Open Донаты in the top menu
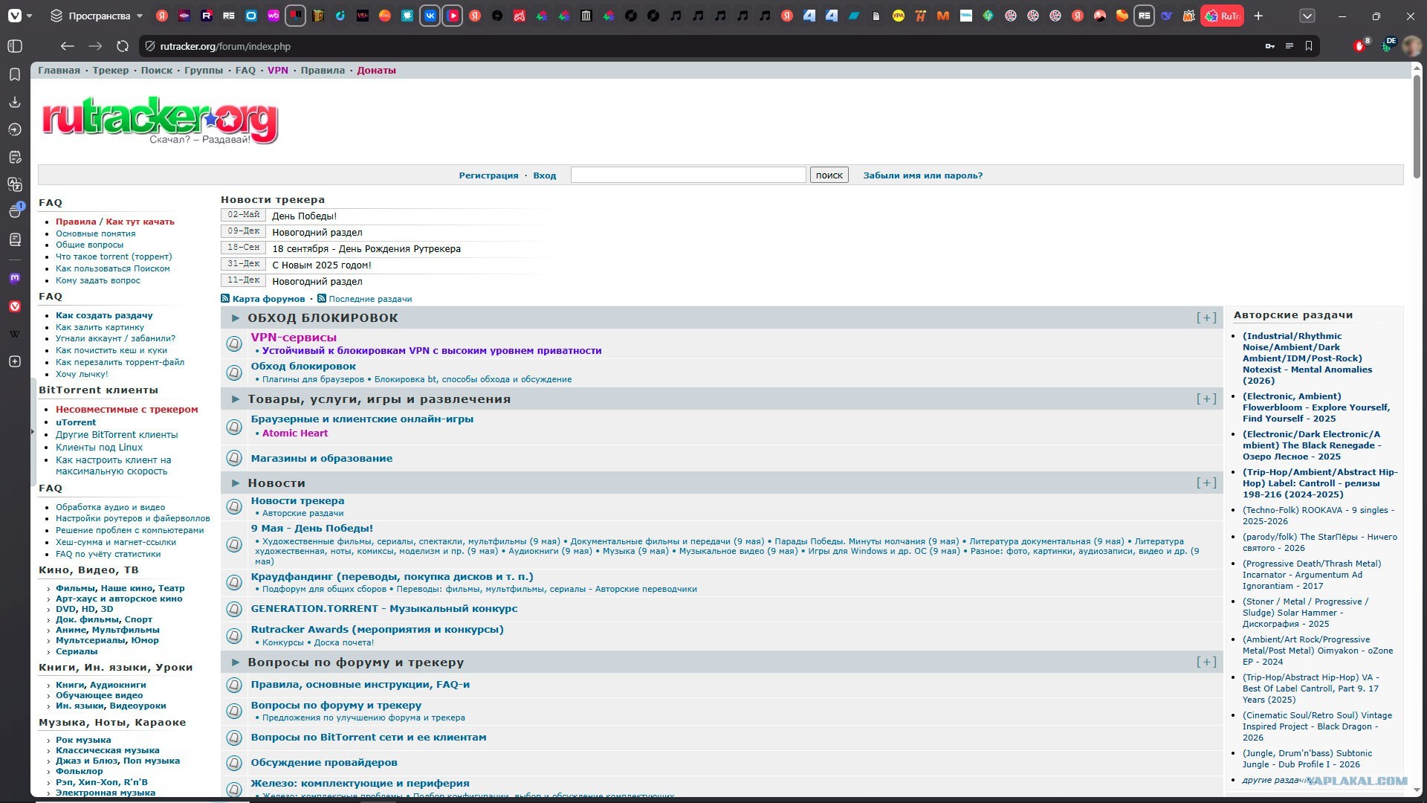 point(377,71)
